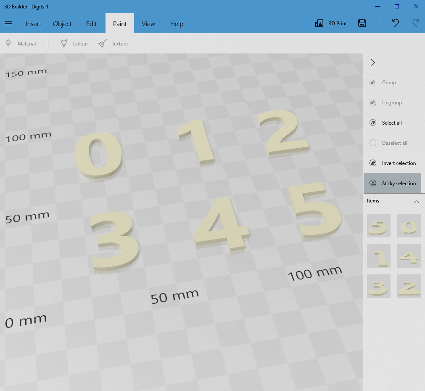Toggle Invert selection
This screenshot has width=425, height=391.
pyautogui.click(x=393, y=163)
